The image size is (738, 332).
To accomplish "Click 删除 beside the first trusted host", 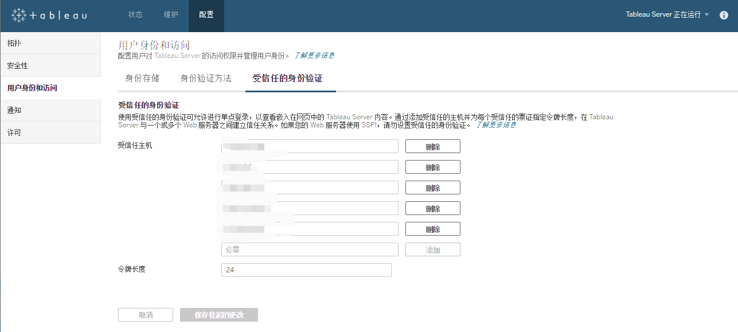I will pyautogui.click(x=432, y=146).
